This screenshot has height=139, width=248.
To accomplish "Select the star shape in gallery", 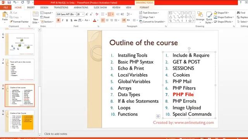I will point(190,20).
